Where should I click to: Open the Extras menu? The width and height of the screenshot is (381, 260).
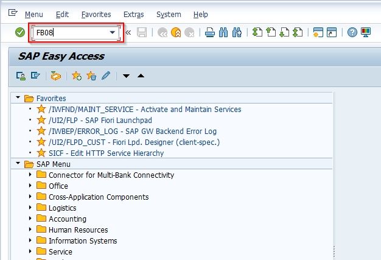point(134,15)
